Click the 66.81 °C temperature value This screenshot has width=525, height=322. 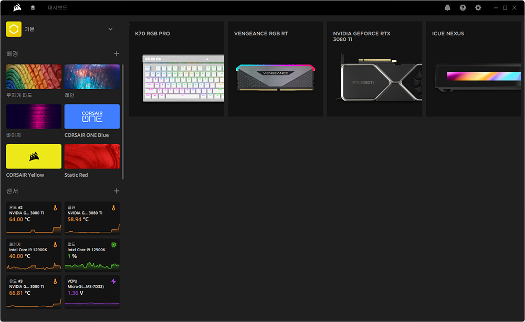19,293
